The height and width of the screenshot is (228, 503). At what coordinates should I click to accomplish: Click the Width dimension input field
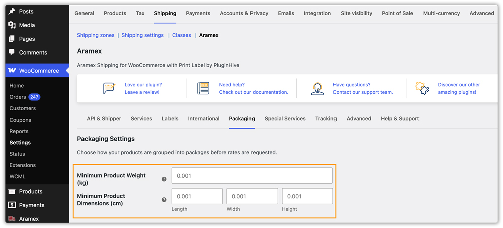(252, 196)
